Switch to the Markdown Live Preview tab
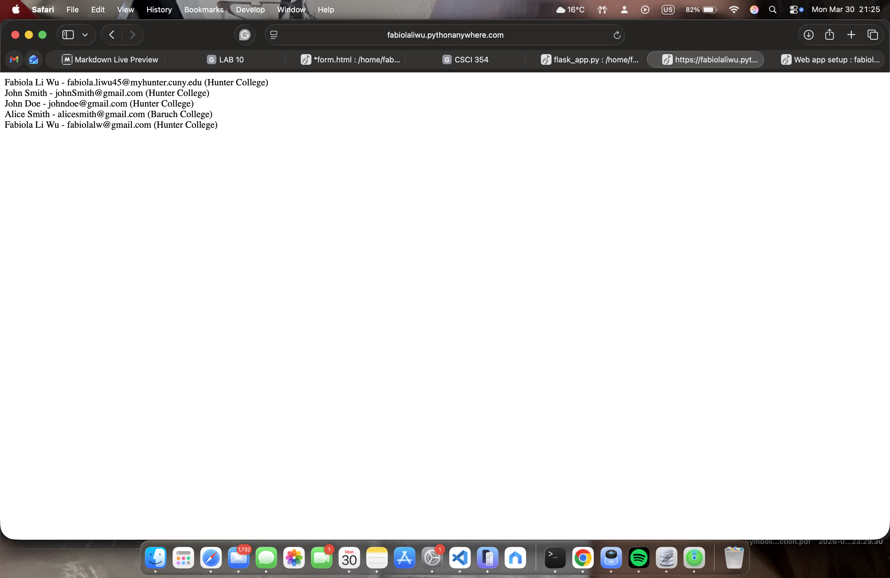This screenshot has height=578, width=890. (x=110, y=59)
